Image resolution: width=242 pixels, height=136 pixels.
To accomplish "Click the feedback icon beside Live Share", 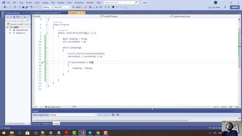I will click(225, 7).
